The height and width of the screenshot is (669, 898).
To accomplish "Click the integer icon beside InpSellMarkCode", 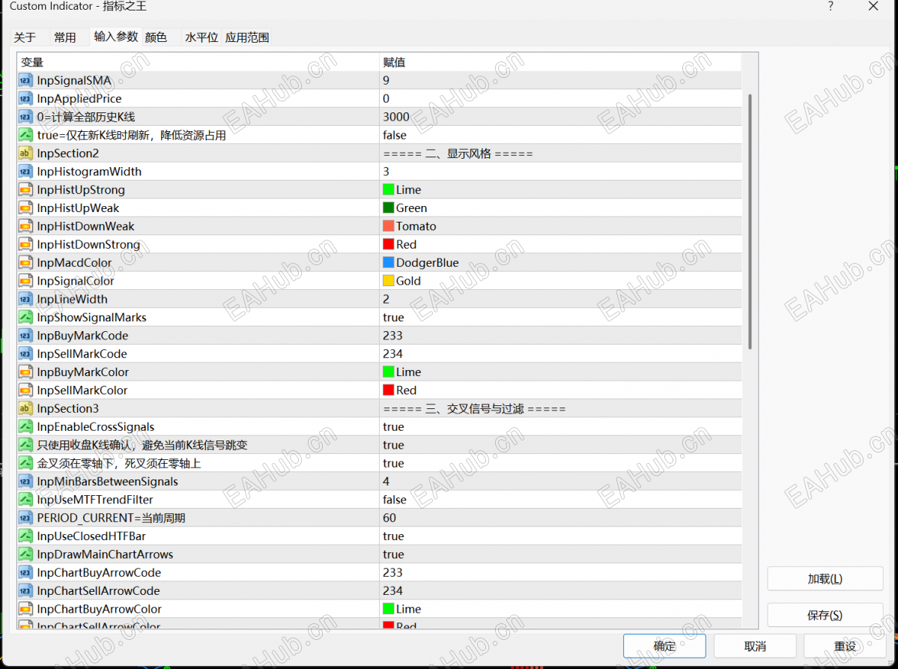I will 25,354.
